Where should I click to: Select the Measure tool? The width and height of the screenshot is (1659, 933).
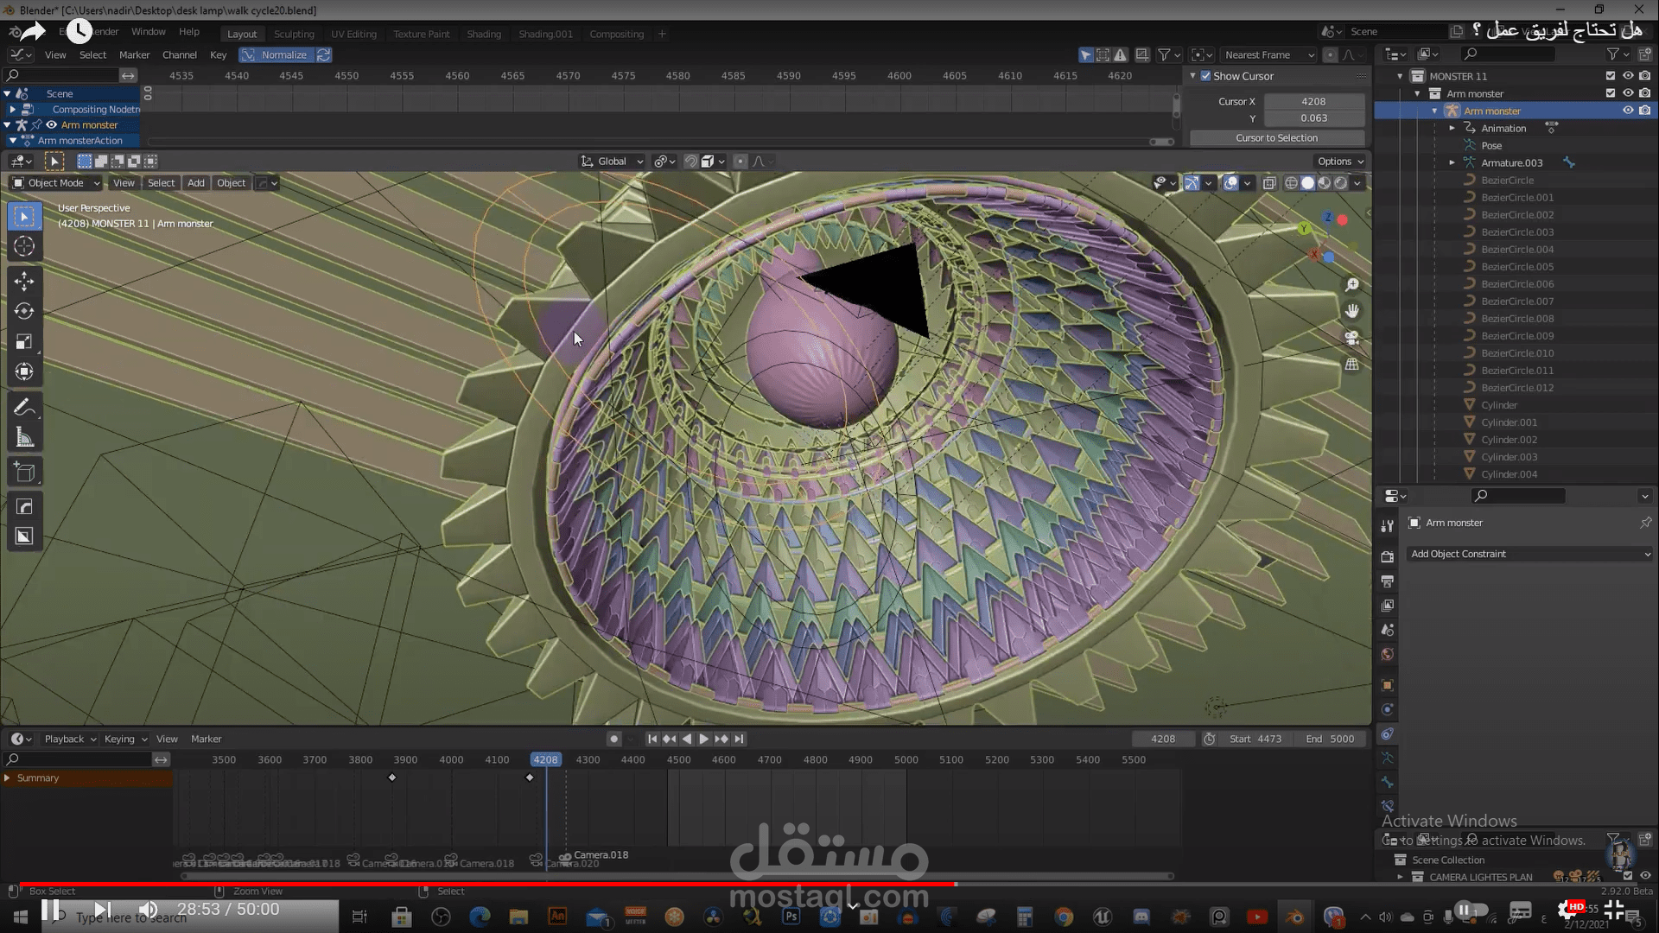point(24,438)
